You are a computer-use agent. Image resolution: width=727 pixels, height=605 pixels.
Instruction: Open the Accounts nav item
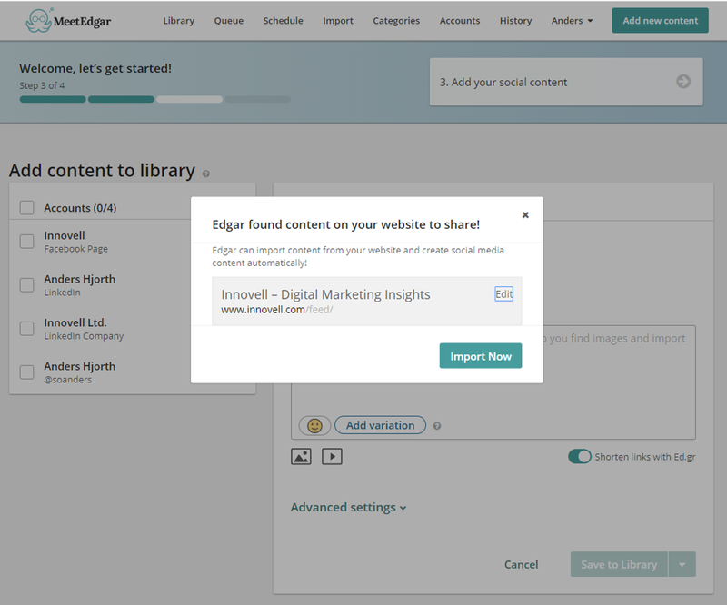(x=460, y=21)
